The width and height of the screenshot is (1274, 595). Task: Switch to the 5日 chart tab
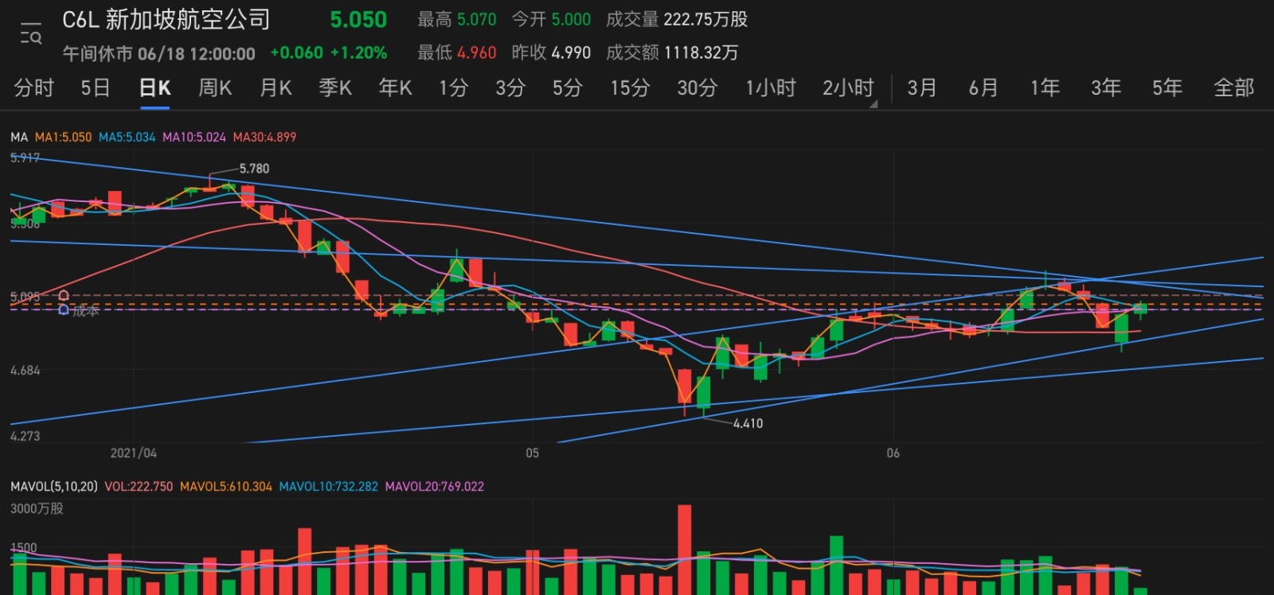pos(95,87)
